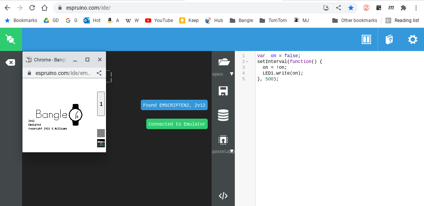The height and width of the screenshot is (206, 424).
Task: Expand the upload destination dropdown arrow
Action: [231, 151]
